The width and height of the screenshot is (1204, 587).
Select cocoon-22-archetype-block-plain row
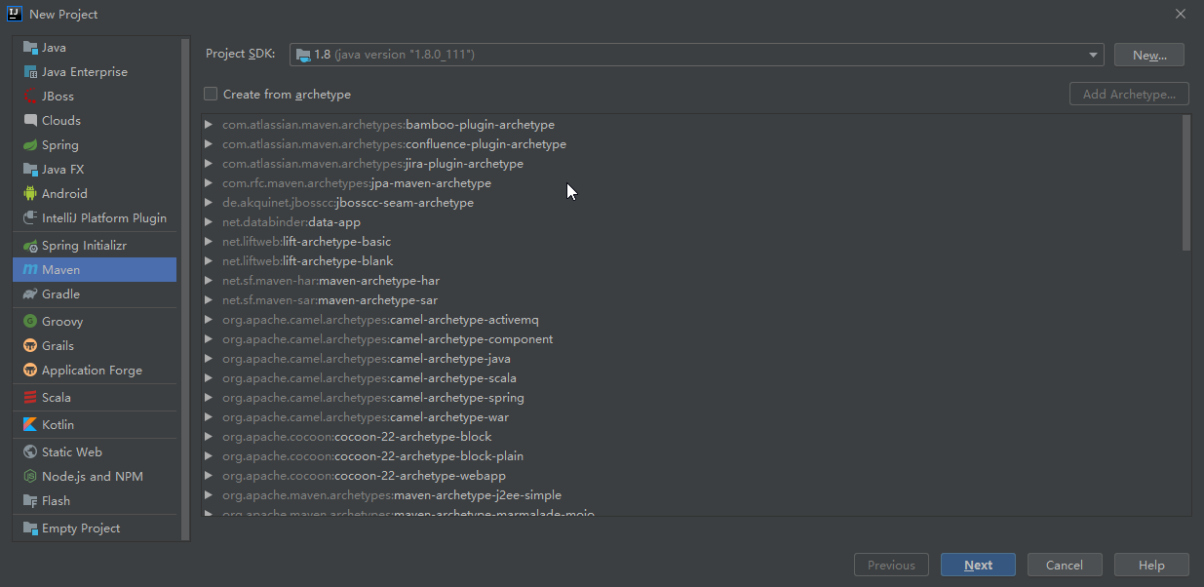(691, 456)
